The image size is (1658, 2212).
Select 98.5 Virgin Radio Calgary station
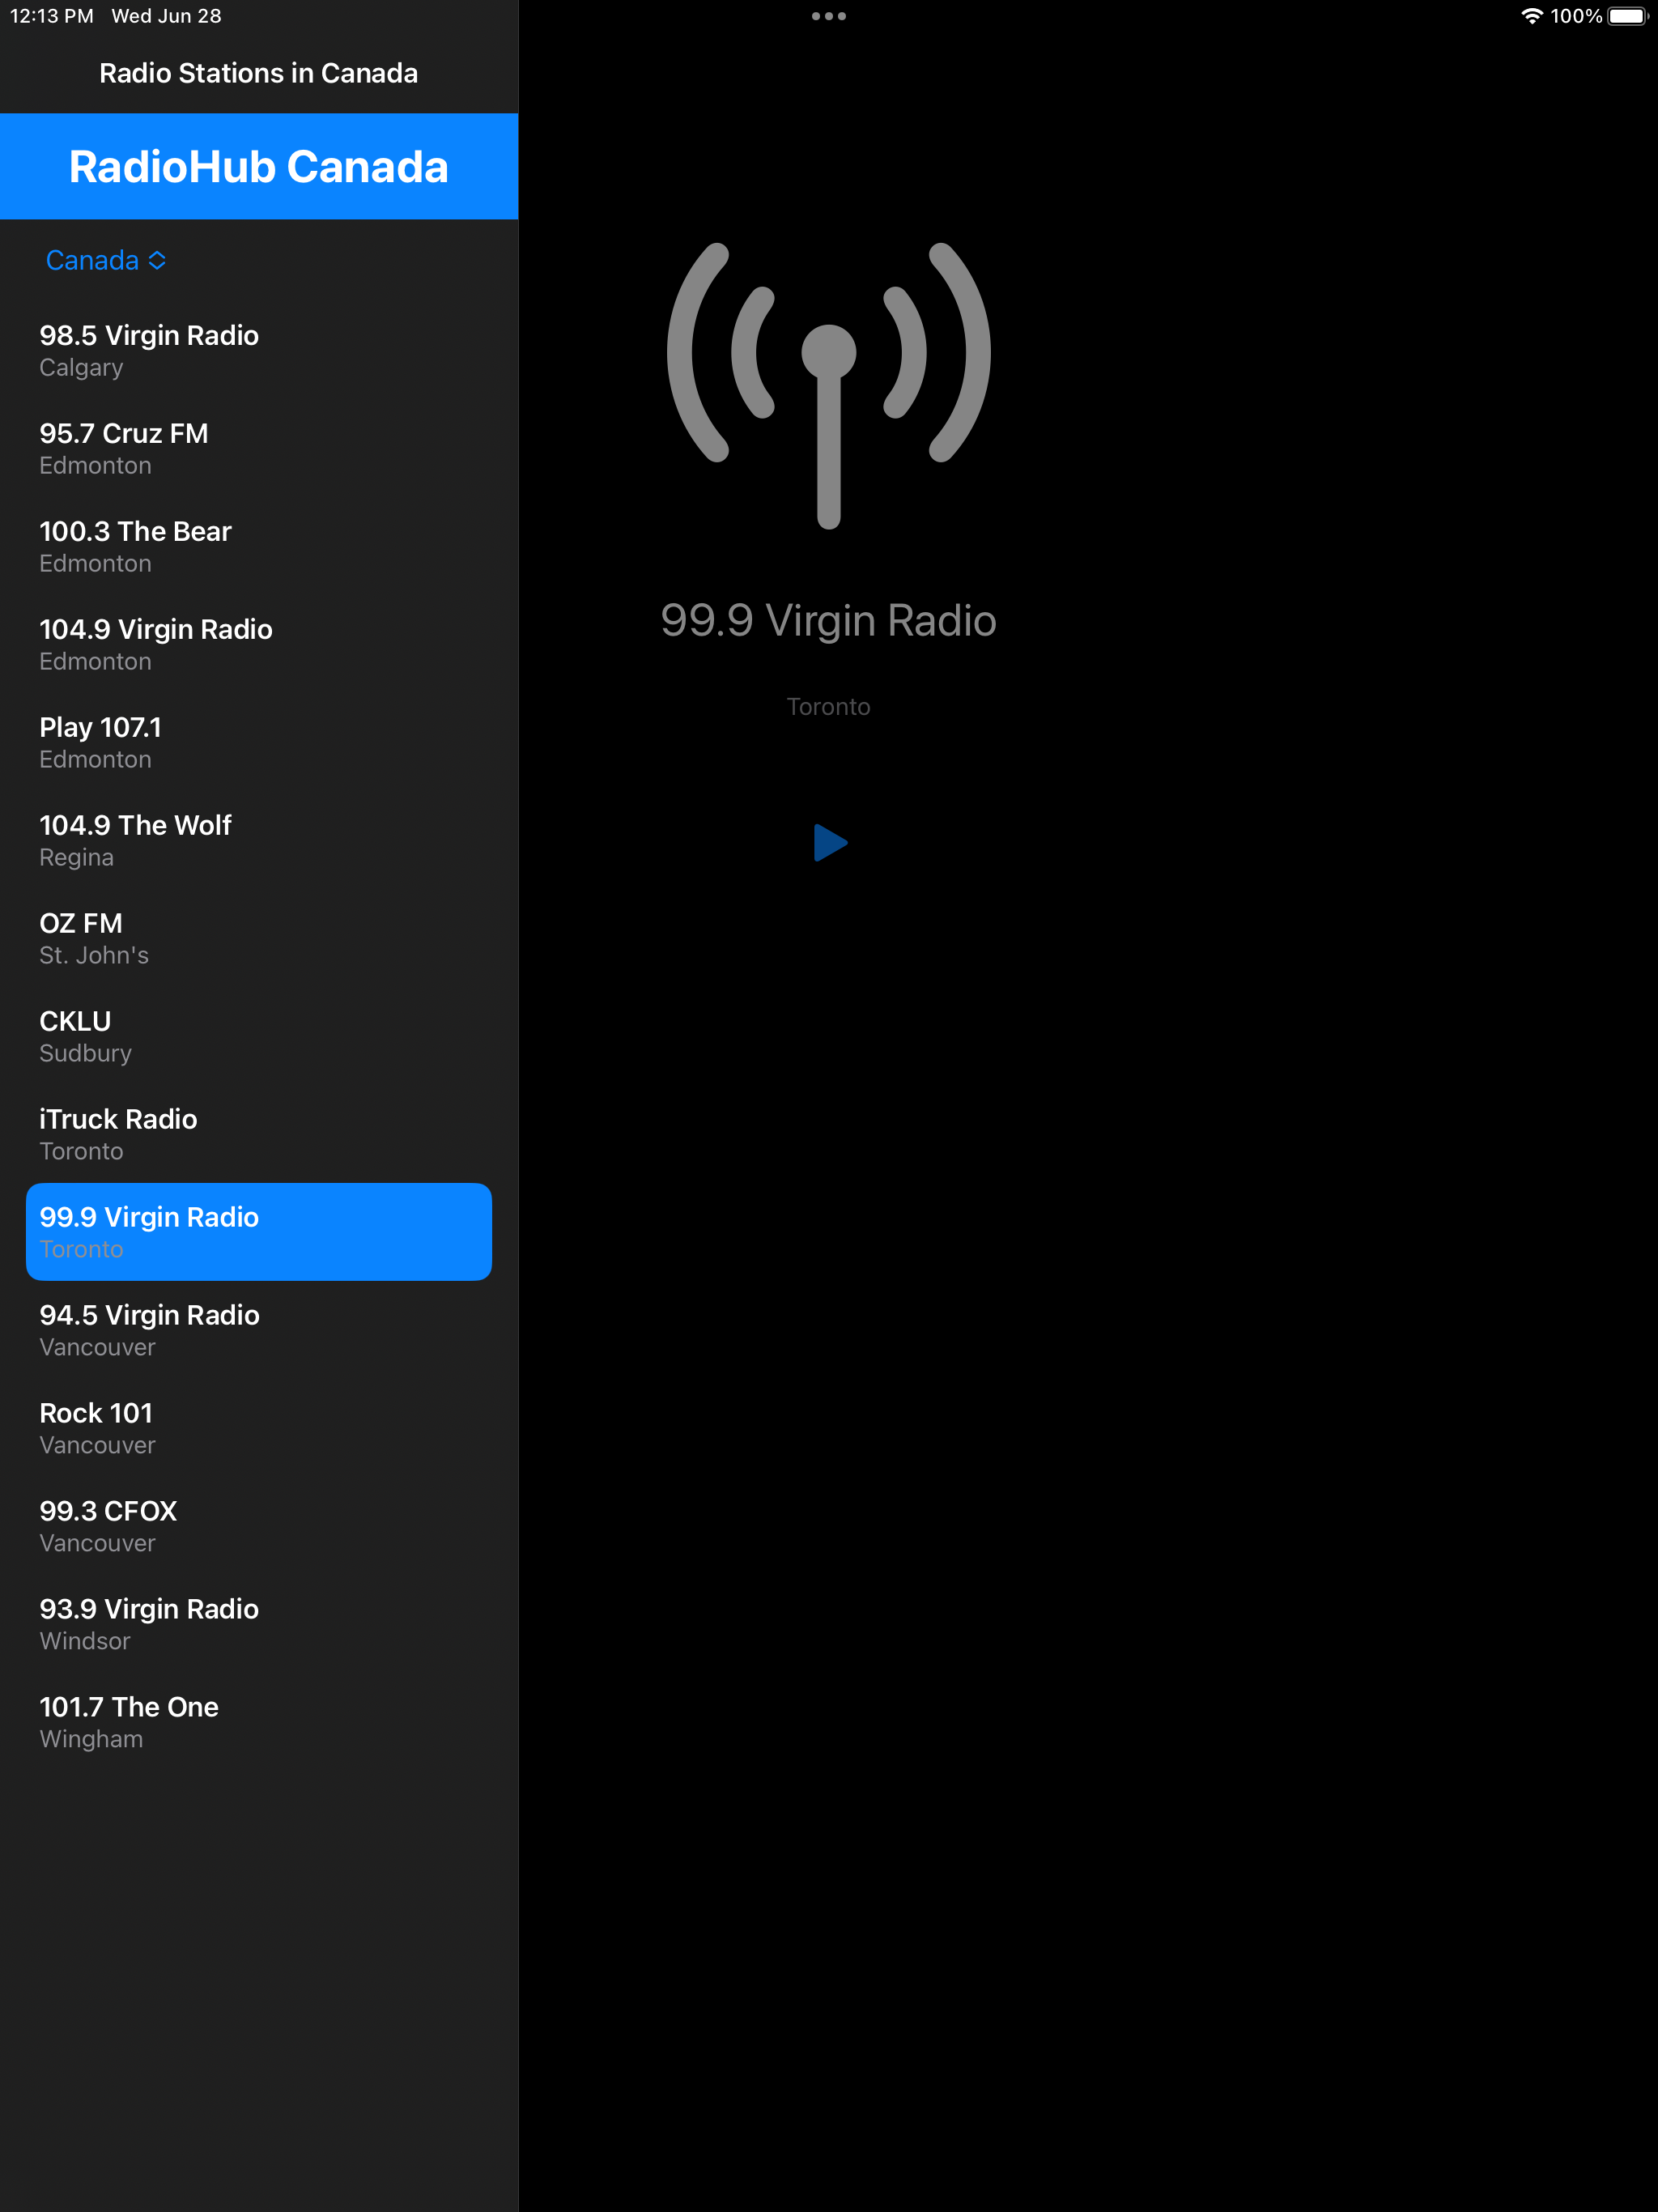(259, 350)
